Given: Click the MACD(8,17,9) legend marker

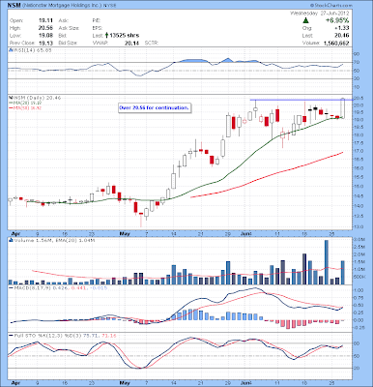Looking at the screenshot, I should point(11,287).
